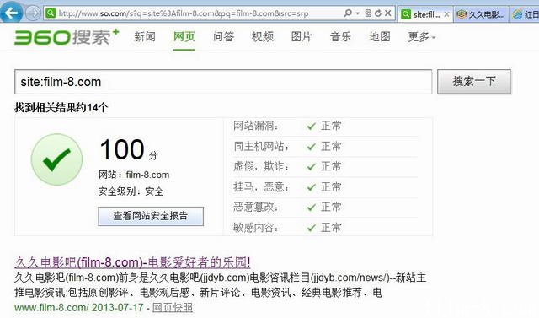The width and height of the screenshot is (539, 318).
Task: Select the 网页 search category
Action: point(184,36)
